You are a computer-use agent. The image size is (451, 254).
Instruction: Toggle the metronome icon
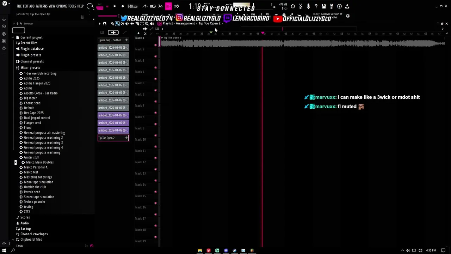point(145,6)
